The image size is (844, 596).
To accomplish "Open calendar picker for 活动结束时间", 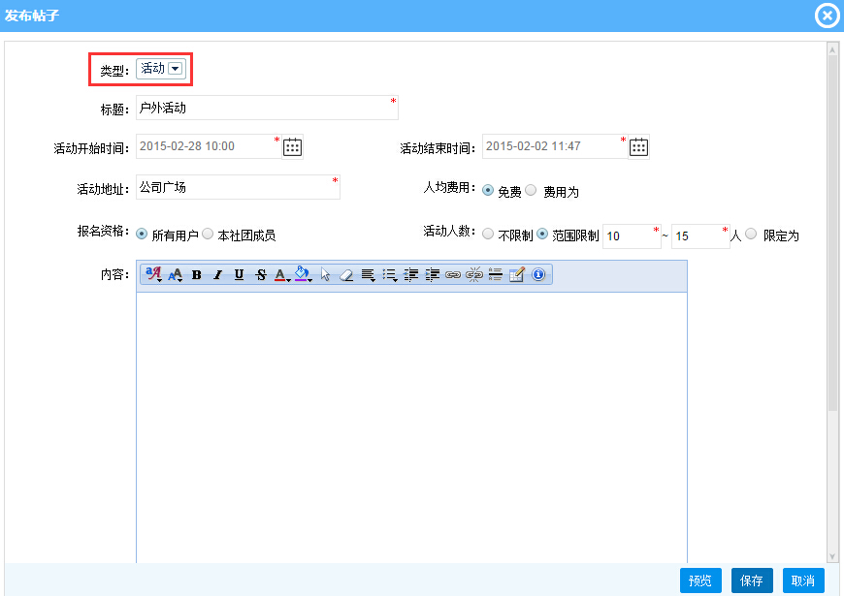I will click(x=638, y=147).
